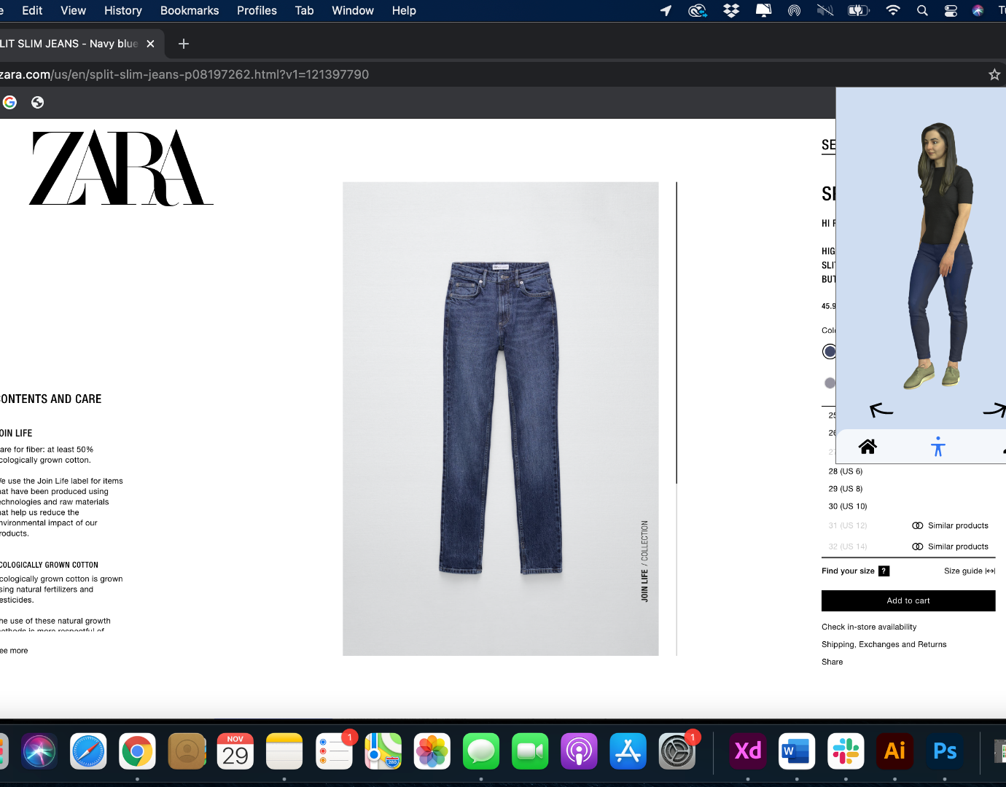Open Wi-Fi menu in menu bar
This screenshot has width=1006, height=787.
point(892,10)
